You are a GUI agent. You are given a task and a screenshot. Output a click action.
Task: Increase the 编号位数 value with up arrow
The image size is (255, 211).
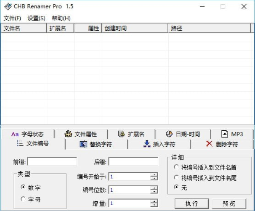tap(154, 188)
